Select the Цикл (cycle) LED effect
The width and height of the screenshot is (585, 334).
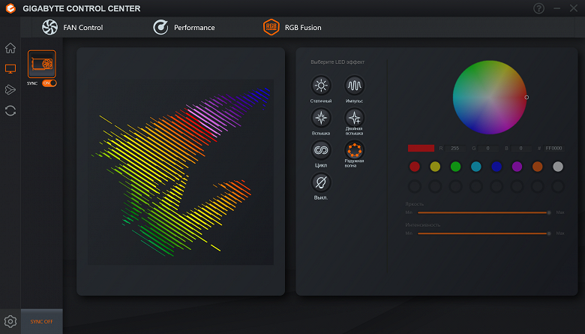(x=321, y=150)
